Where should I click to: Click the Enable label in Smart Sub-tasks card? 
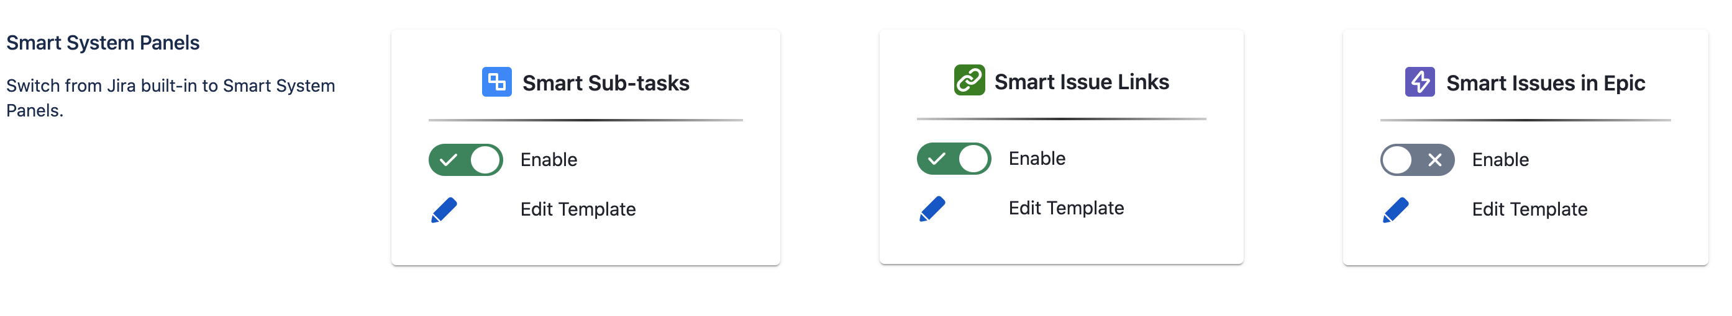point(549,160)
